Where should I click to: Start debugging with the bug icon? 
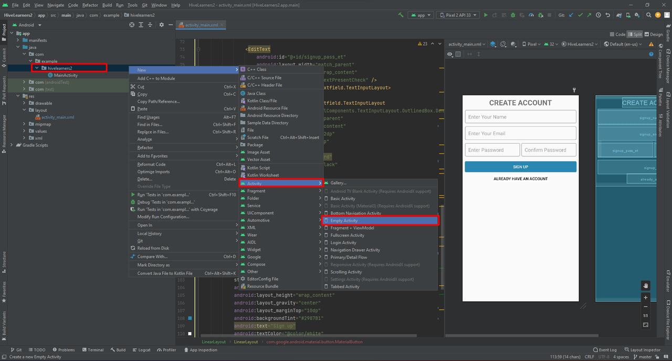point(513,15)
